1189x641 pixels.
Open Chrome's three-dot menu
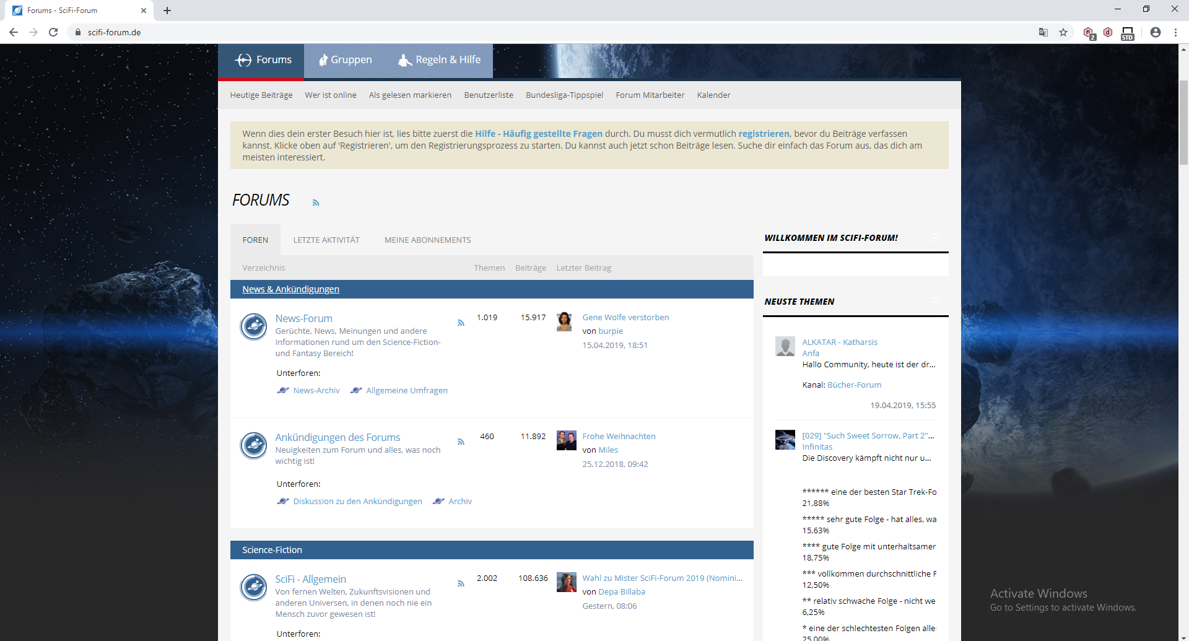point(1176,32)
